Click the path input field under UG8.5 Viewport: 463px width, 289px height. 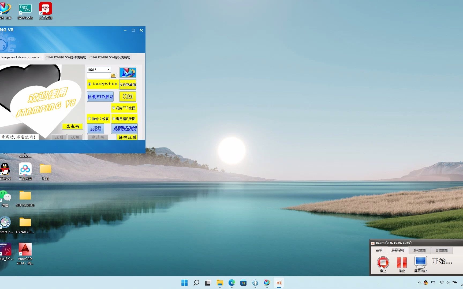[x=99, y=75]
